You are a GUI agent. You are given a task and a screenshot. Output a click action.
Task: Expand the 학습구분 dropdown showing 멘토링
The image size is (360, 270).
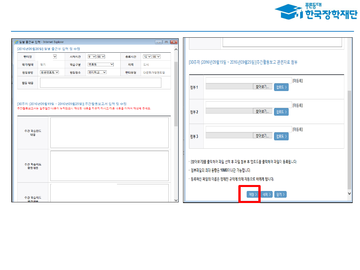pyautogui.click(x=101, y=64)
